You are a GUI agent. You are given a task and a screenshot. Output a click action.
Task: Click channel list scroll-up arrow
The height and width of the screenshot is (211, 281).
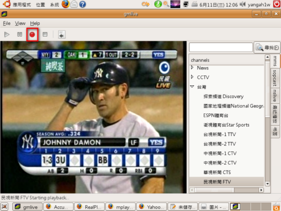tap(267, 57)
